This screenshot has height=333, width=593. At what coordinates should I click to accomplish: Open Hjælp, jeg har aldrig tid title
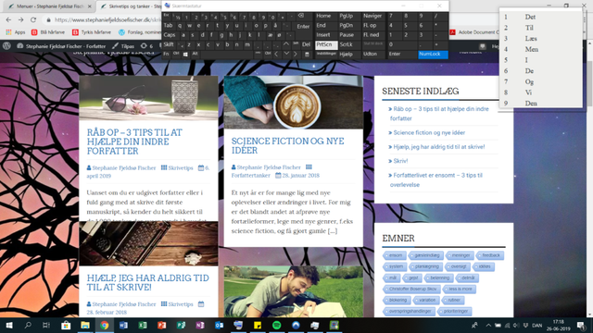[148, 282]
